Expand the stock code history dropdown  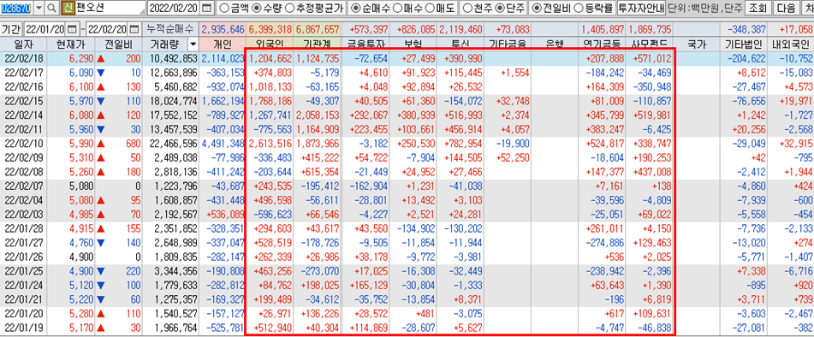pyautogui.click(x=39, y=8)
